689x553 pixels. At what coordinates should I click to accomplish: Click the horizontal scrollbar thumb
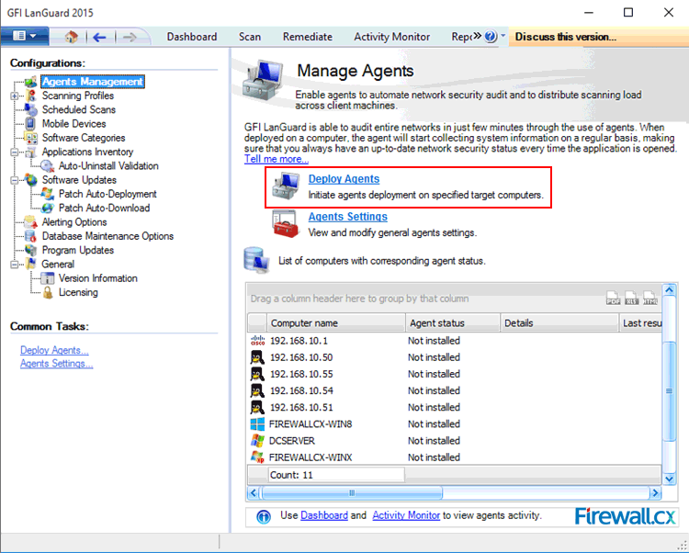coord(352,492)
